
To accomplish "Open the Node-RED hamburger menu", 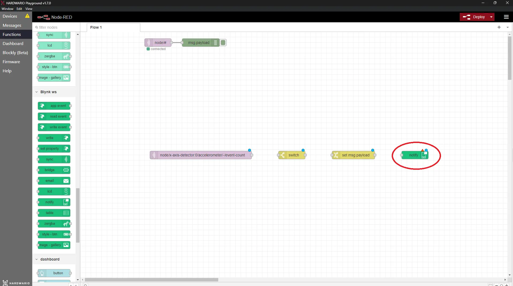I will pyautogui.click(x=506, y=17).
